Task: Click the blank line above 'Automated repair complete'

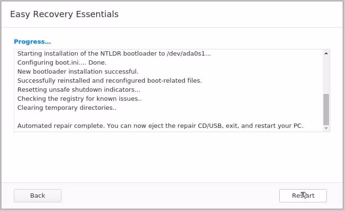Action: pos(143,117)
